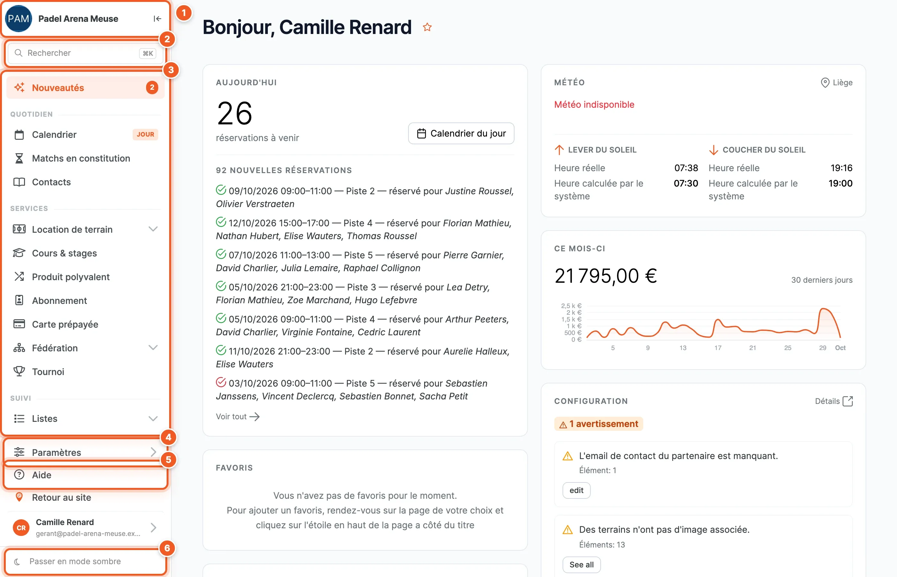Click the edit button for missing partner email
Image resolution: width=897 pixels, height=577 pixels.
pyautogui.click(x=577, y=490)
